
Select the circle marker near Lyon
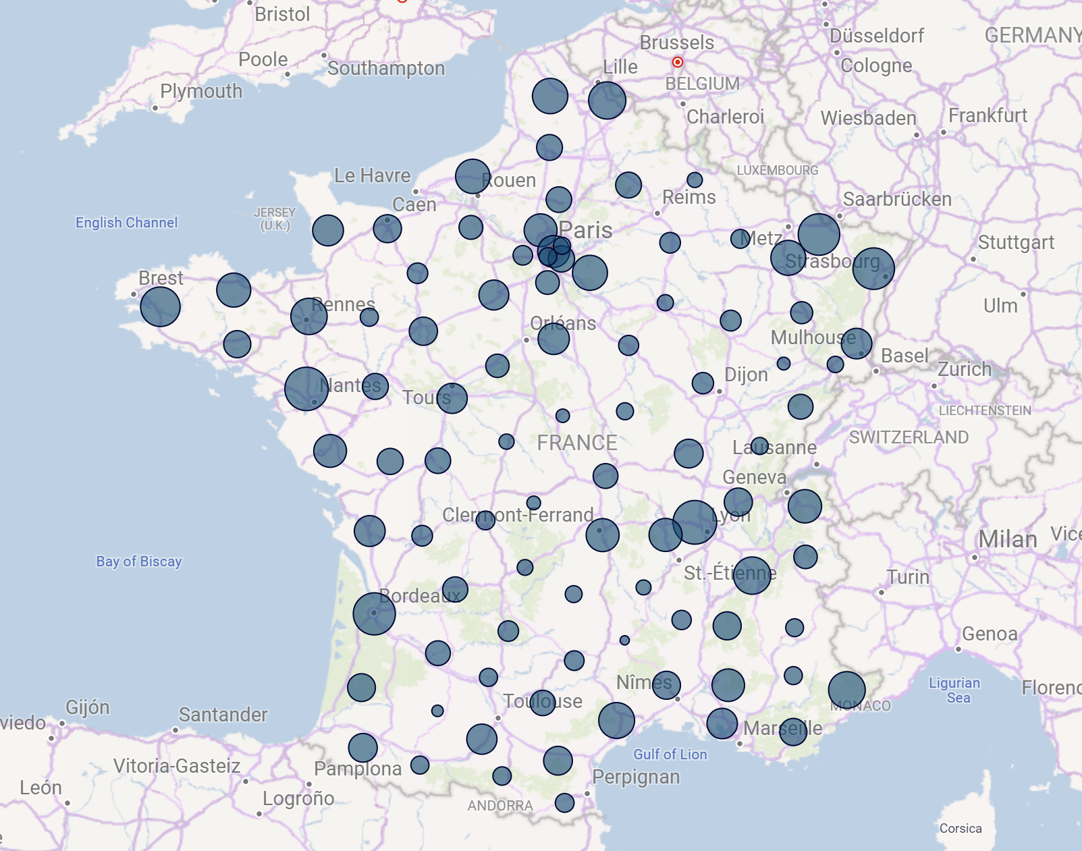click(x=695, y=523)
